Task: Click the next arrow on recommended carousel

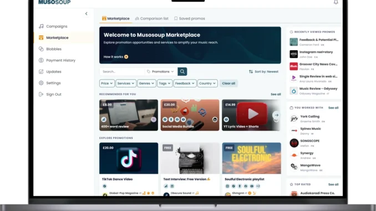Action: point(277,115)
